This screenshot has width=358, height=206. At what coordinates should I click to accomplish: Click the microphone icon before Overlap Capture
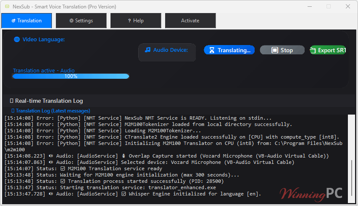[124, 156]
